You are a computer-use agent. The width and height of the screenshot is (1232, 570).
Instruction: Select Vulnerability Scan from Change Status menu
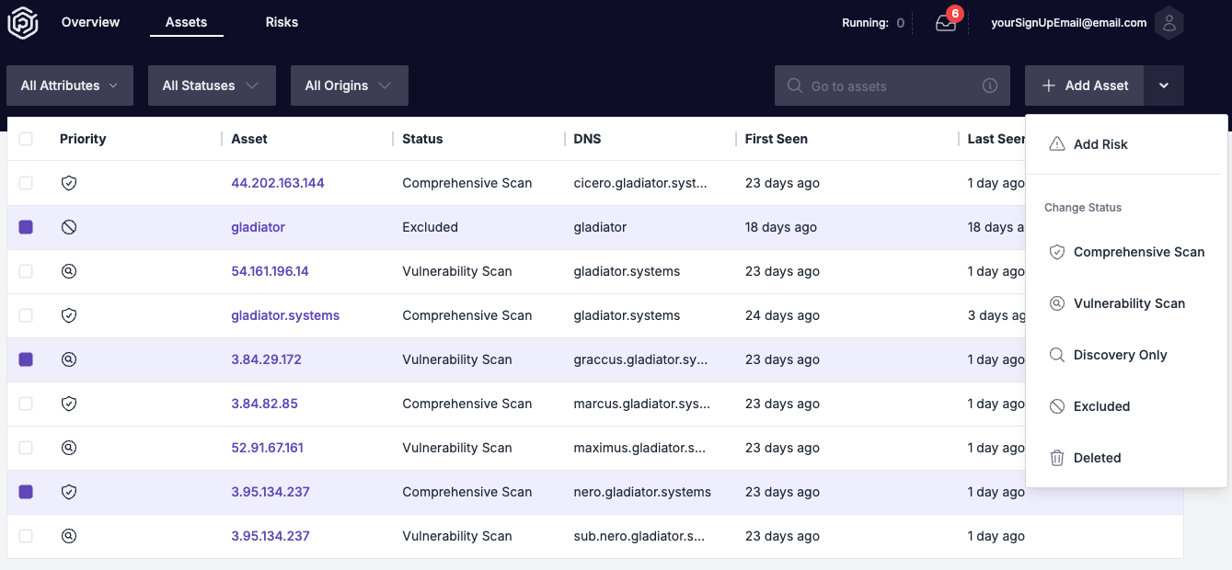click(1130, 302)
